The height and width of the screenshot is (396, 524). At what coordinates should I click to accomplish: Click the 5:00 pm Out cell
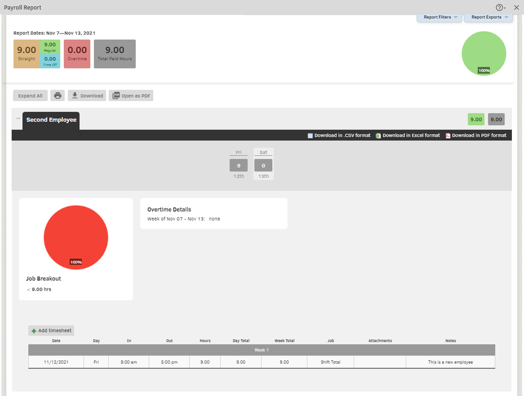click(169, 362)
